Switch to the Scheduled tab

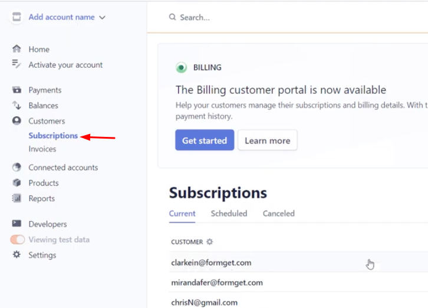tap(229, 214)
